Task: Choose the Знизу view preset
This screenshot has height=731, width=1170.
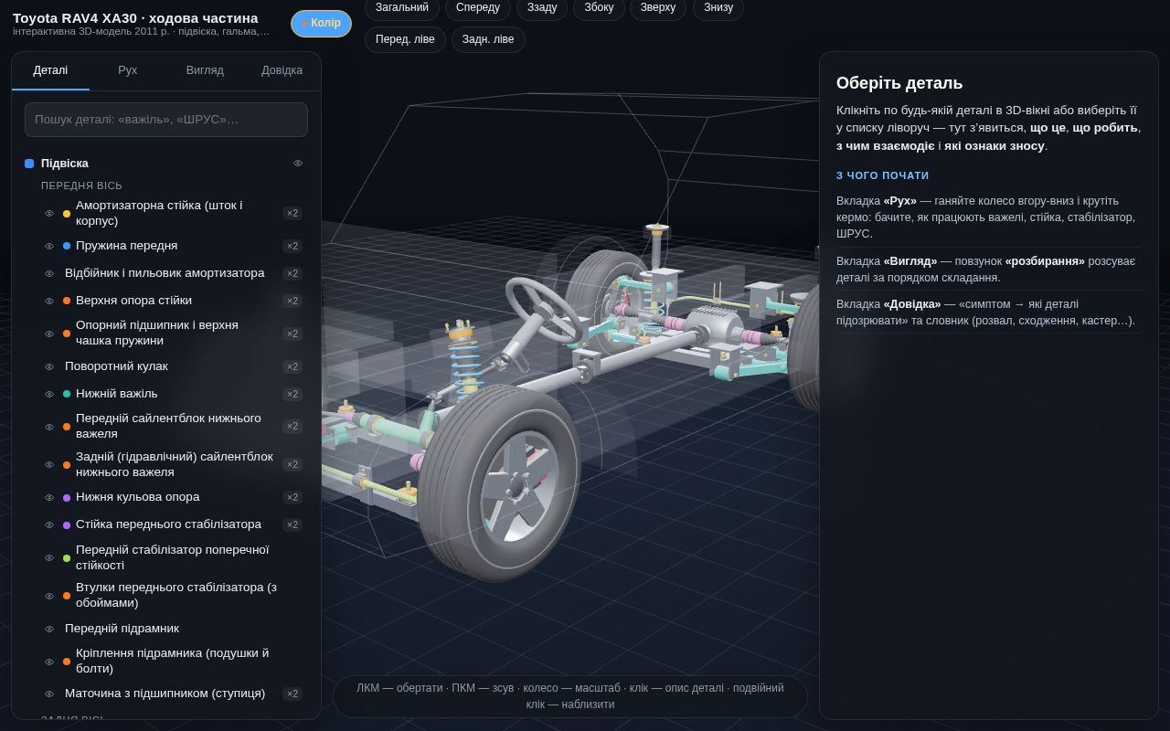Action: click(718, 8)
